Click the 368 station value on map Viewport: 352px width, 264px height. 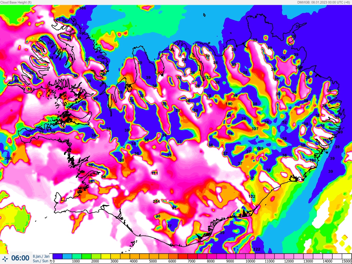(x=8, y=158)
